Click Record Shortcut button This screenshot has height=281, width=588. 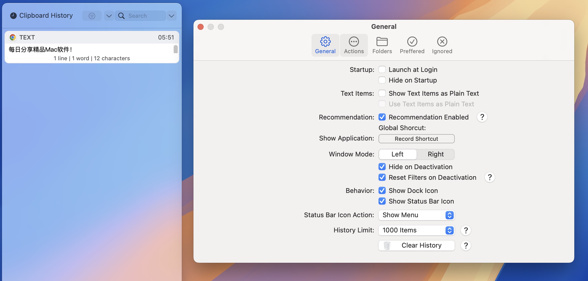[416, 139]
